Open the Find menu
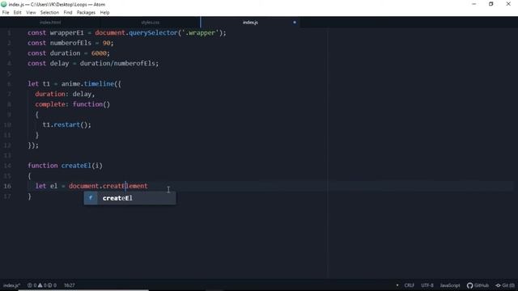Image resolution: width=518 pixels, height=291 pixels. (x=68, y=13)
